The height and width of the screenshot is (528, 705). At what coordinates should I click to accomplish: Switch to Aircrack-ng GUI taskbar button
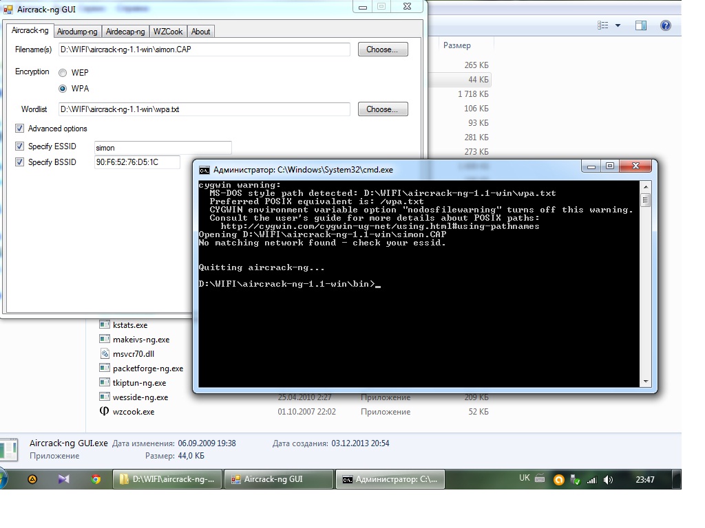pyautogui.click(x=279, y=479)
